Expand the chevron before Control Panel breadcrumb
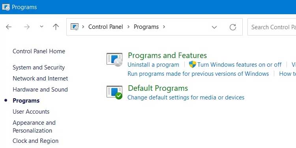Viewport: 296px width, 148px height. (x=83, y=27)
